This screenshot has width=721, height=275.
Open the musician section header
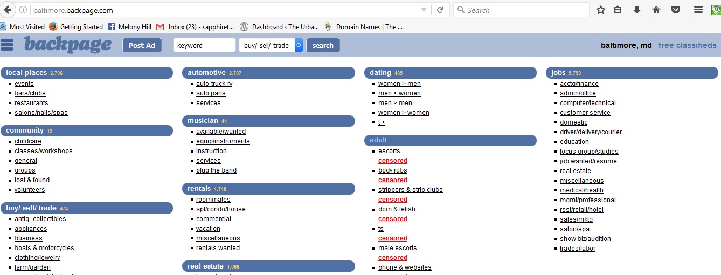[x=268, y=121]
